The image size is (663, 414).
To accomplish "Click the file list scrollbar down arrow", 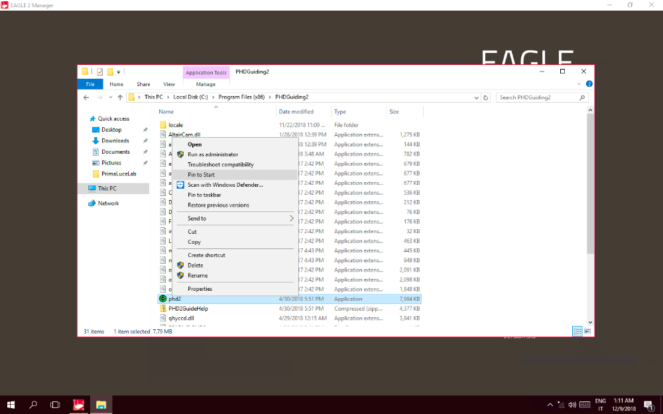I will point(590,323).
